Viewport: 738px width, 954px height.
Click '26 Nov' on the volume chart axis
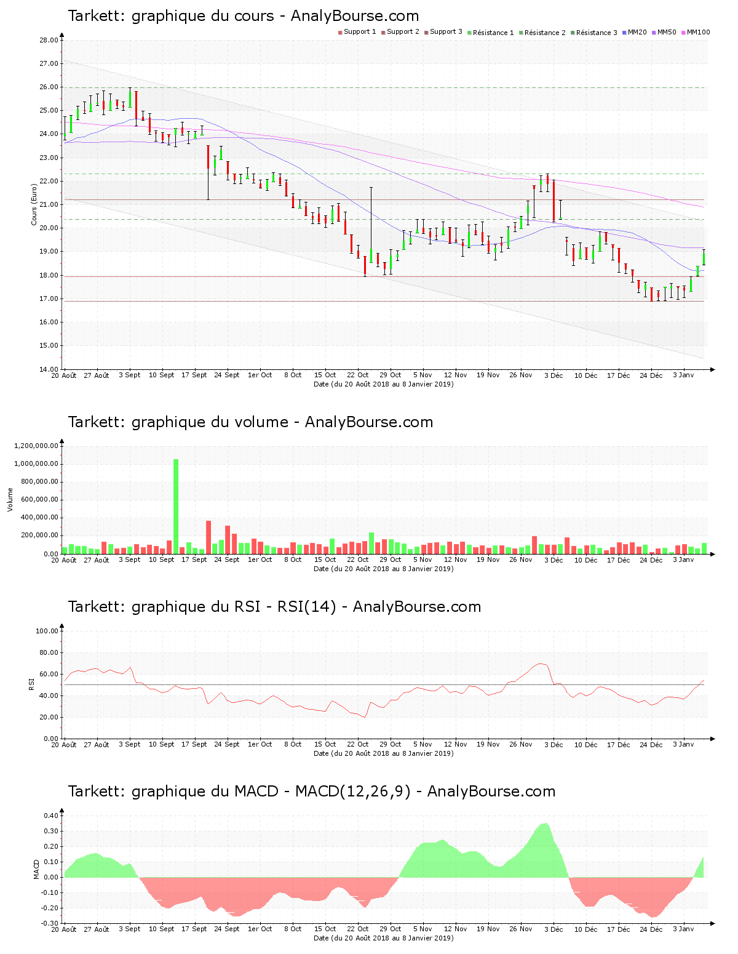pos(521,560)
